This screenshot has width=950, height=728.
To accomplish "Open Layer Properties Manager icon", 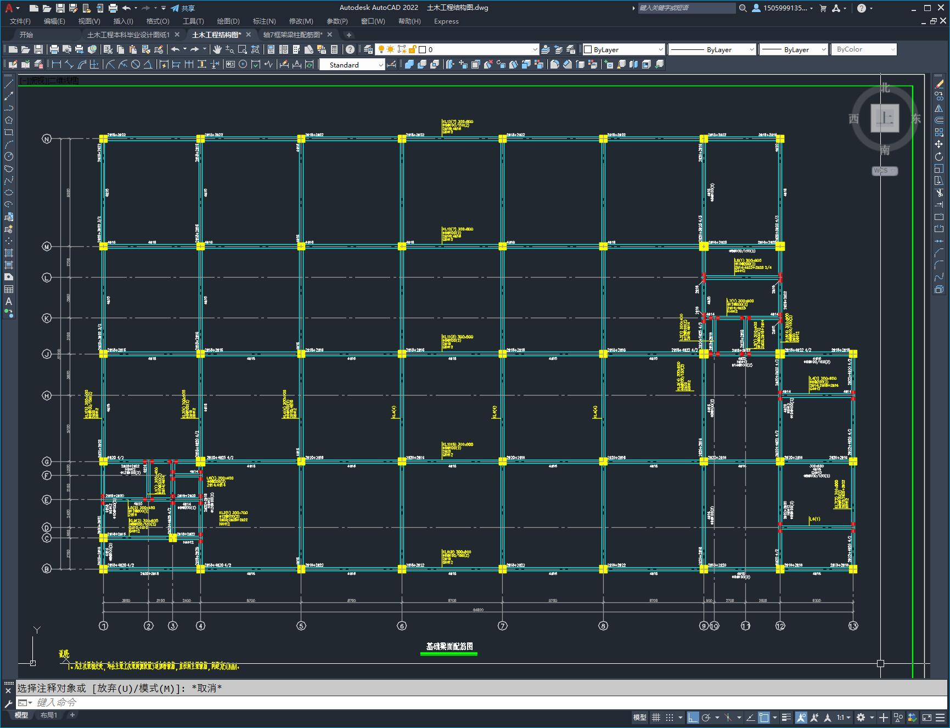I will tap(368, 49).
